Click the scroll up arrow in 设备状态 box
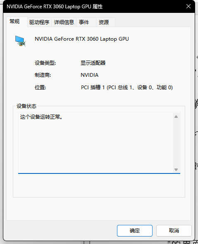Screen dimensions: 198x244 click(176, 117)
